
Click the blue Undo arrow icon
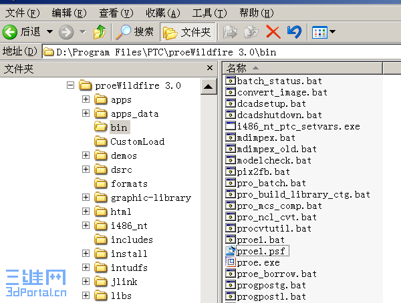tap(294, 32)
